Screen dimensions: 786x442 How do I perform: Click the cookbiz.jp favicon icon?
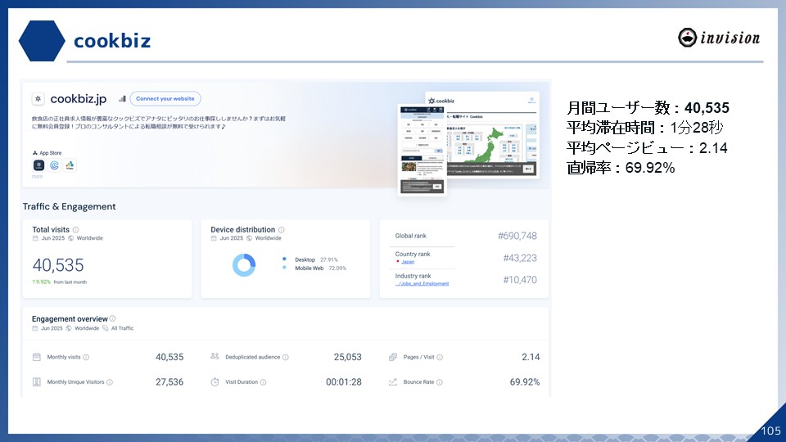coord(38,99)
